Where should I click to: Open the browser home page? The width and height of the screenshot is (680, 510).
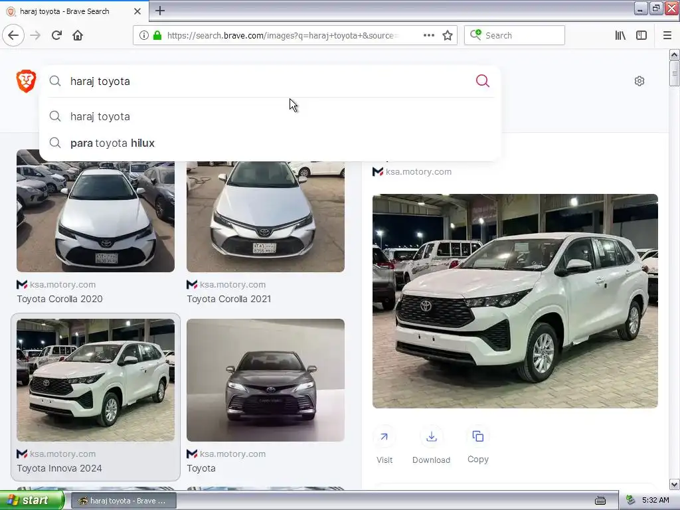pos(78,35)
